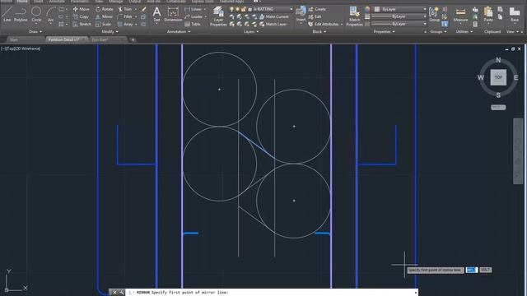Open the current layer name dropdown
527x296 pixels.
pyautogui.click(x=273, y=9)
